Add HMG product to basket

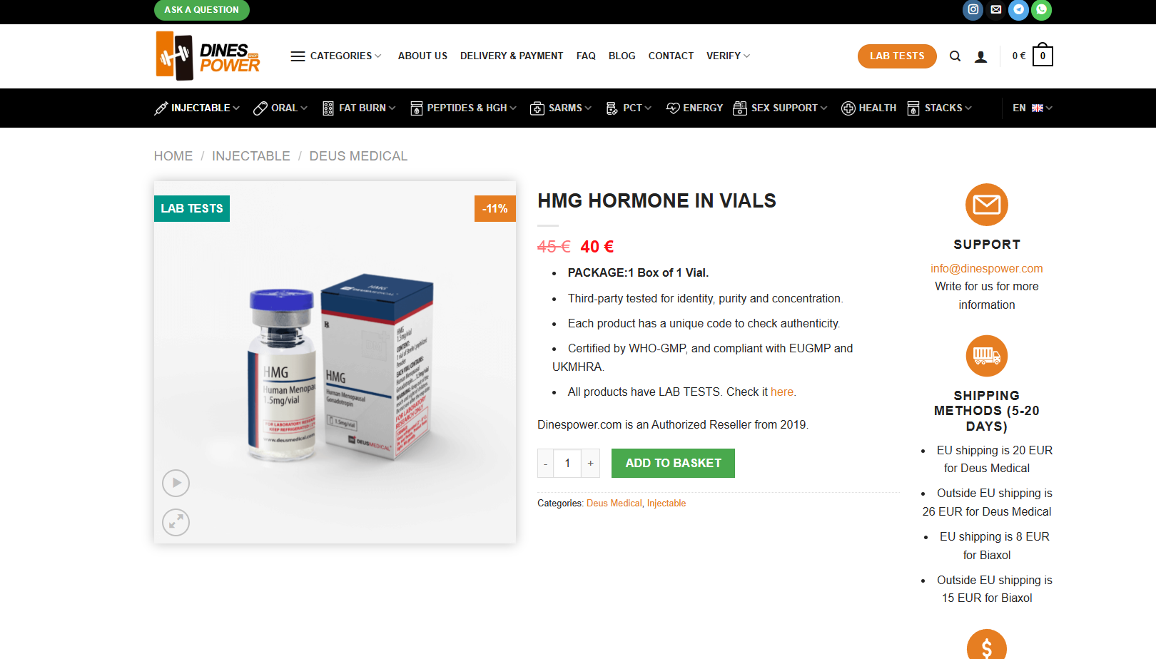(673, 464)
